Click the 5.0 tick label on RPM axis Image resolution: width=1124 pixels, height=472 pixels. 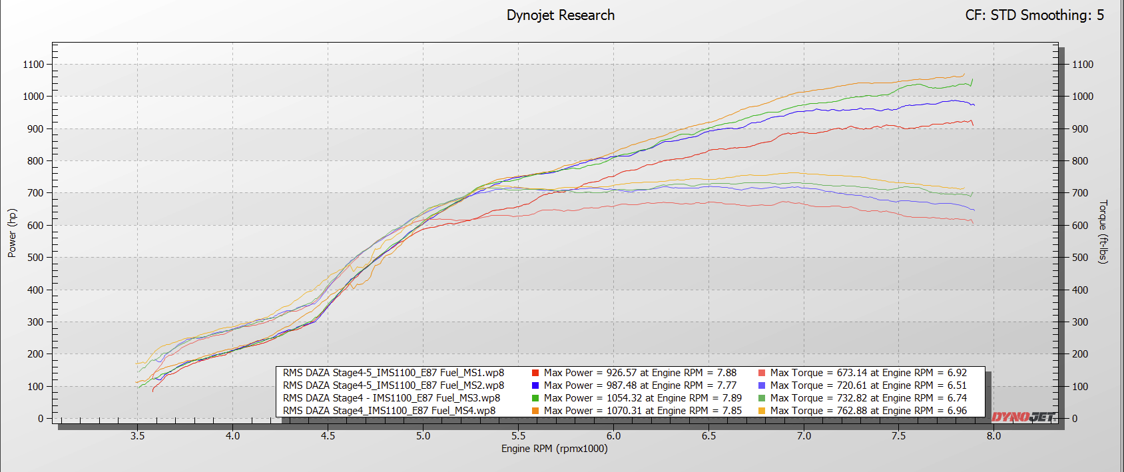click(x=423, y=436)
